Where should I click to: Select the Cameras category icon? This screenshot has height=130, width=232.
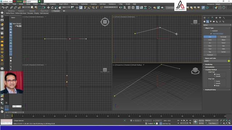click(x=214, y=22)
